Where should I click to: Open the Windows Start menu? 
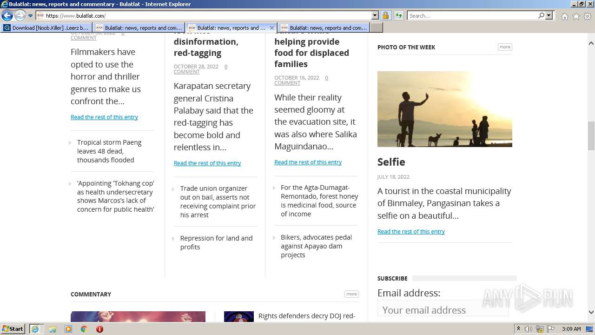point(13,329)
